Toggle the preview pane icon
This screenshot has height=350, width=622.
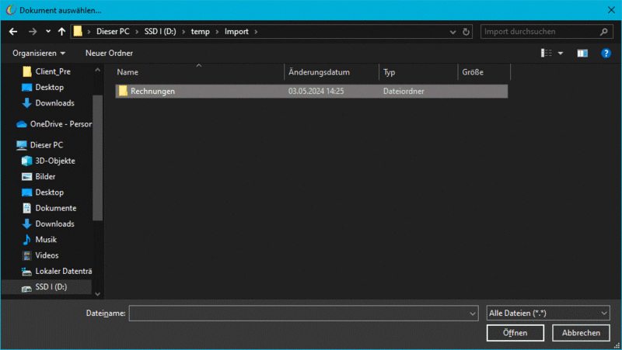click(582, 53)
